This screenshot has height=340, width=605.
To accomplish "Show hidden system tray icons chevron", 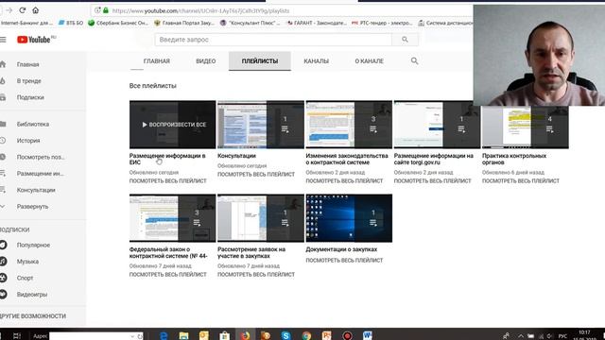I will click(x=521, y=336).
